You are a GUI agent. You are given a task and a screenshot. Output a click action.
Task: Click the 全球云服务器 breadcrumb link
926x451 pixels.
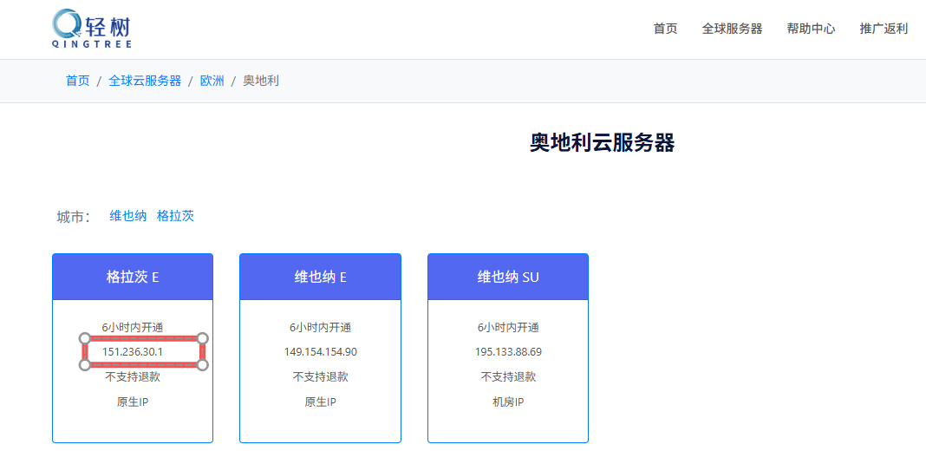(145, 81)
